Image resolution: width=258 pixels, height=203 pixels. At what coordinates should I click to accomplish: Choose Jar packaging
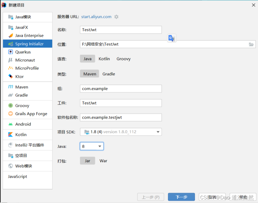tap(87, 161)
